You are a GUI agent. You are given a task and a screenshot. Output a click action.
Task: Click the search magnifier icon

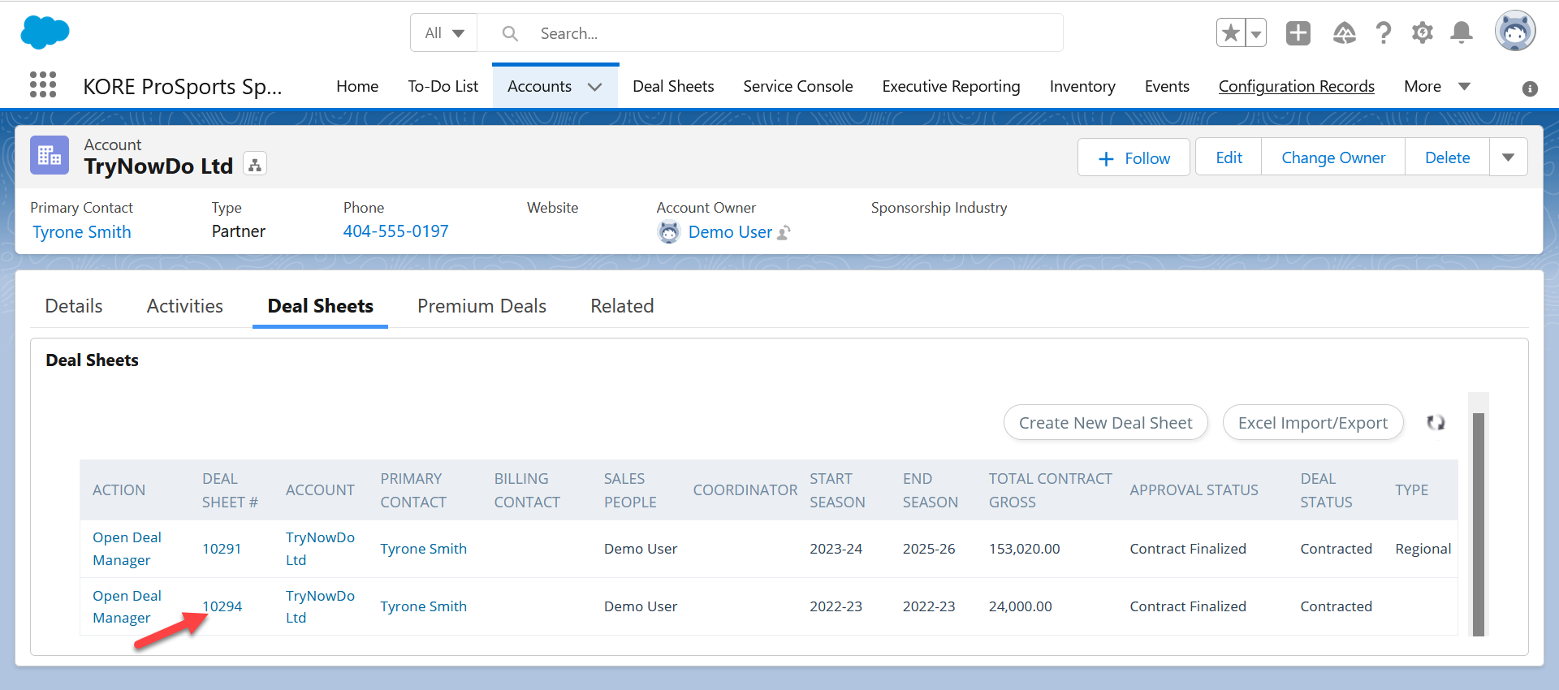510,33
